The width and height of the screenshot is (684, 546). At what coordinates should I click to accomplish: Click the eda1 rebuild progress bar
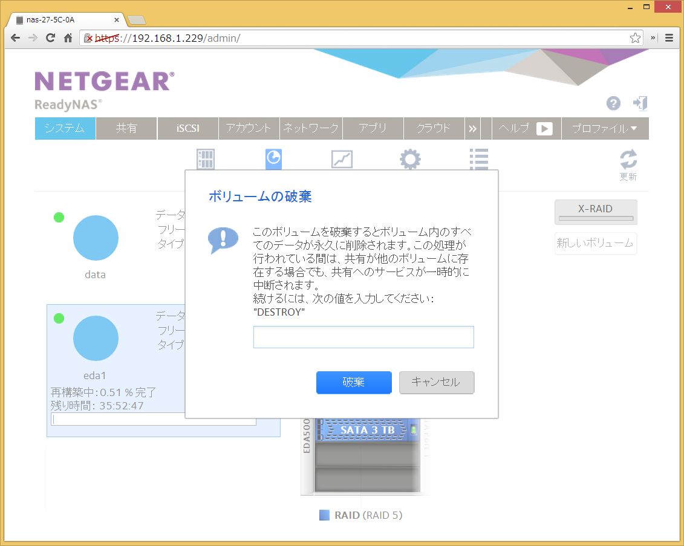(x=154, y=419)
